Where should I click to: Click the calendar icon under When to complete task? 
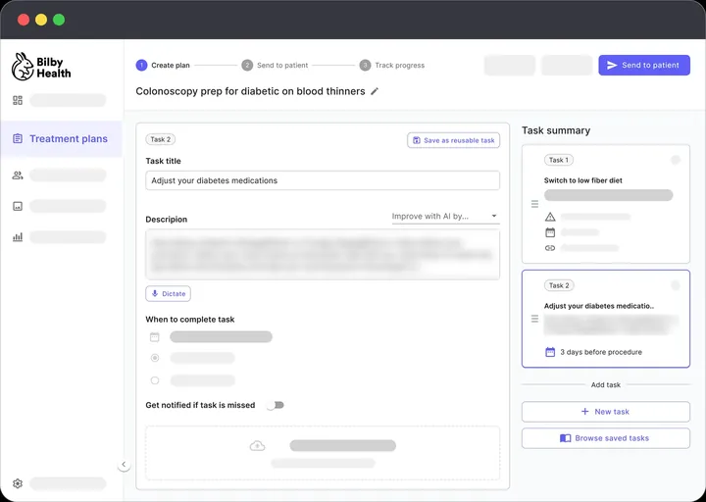point(155,336)
